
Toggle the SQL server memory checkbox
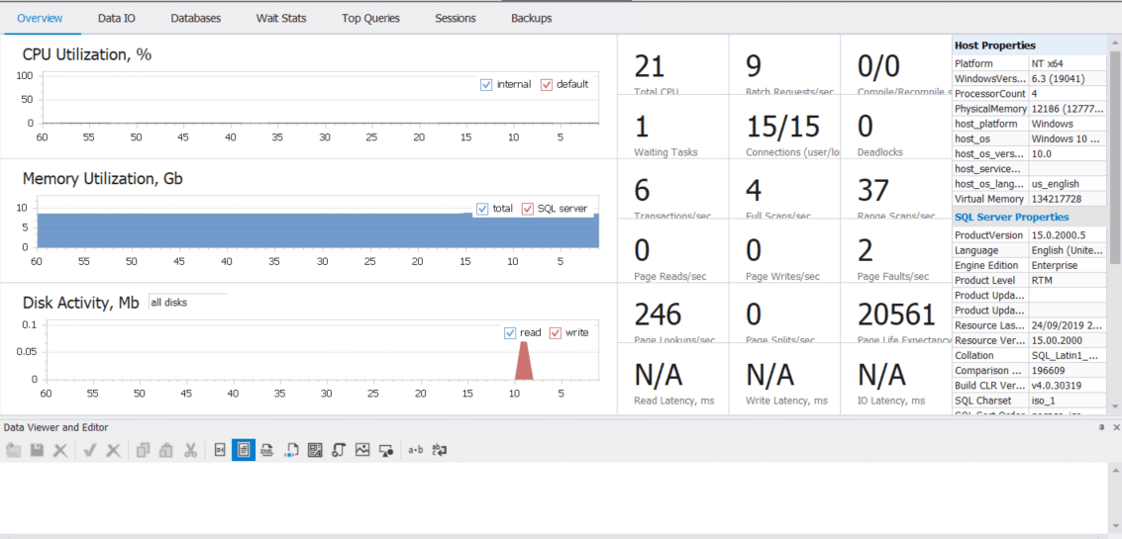528,209
